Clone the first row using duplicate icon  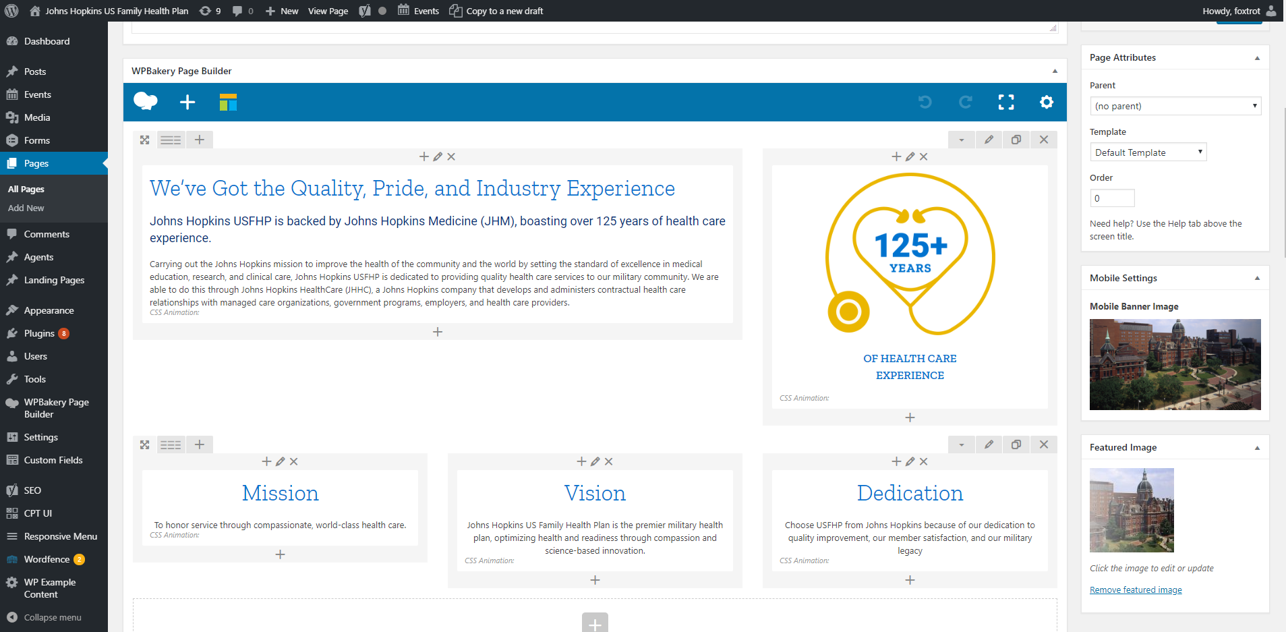(1016, 140)
